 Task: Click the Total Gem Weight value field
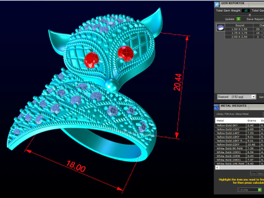246,10
